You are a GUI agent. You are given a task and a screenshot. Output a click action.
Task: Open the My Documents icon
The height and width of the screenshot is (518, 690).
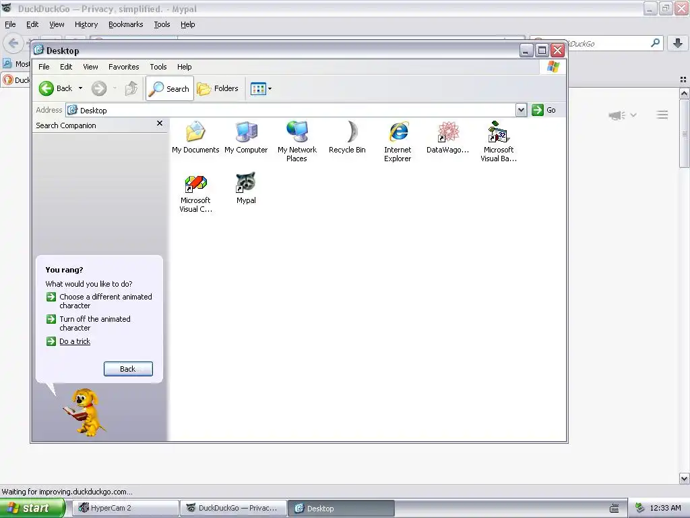(x=195, y=137)
